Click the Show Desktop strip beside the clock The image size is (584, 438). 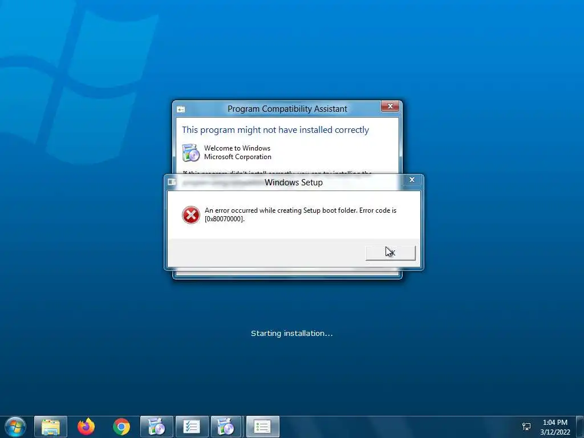pos(580,427)
